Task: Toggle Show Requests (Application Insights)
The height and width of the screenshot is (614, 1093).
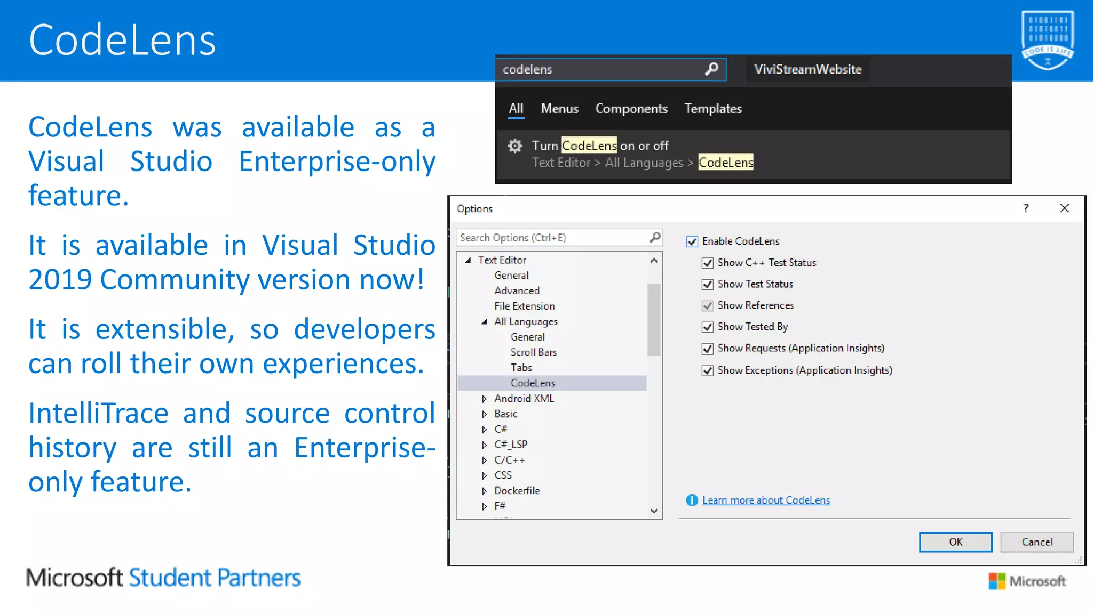Action: [x=708, y=349]
